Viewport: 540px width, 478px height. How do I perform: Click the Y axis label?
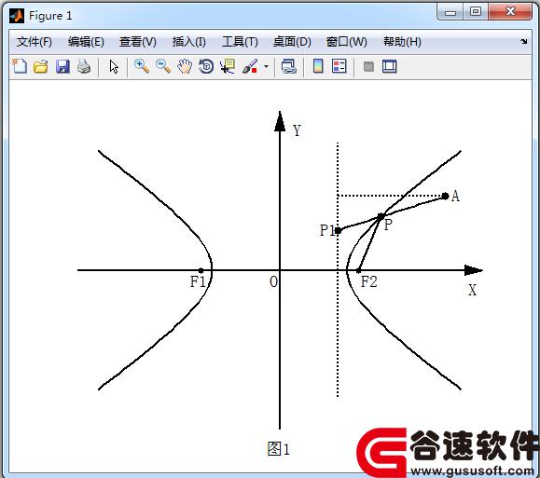(x=297, y=130)
